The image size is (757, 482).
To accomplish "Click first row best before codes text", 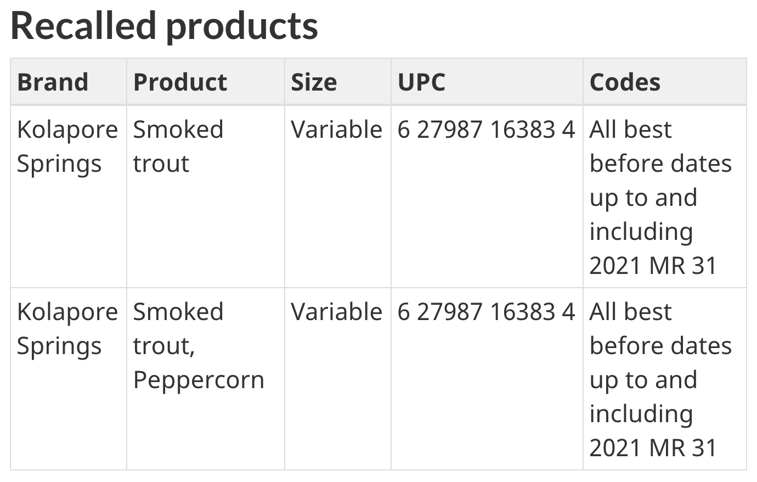I will coord(660,198).
